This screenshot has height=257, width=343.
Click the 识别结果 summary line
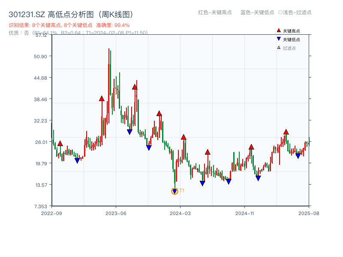coord(19,25)
